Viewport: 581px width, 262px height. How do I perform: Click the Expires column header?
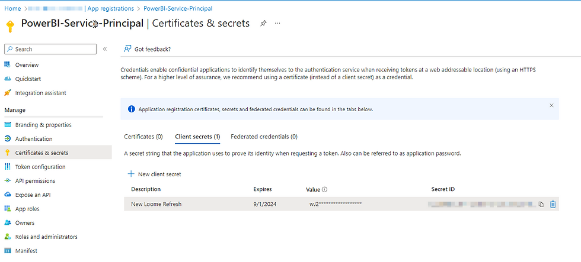tap(262, 189)
